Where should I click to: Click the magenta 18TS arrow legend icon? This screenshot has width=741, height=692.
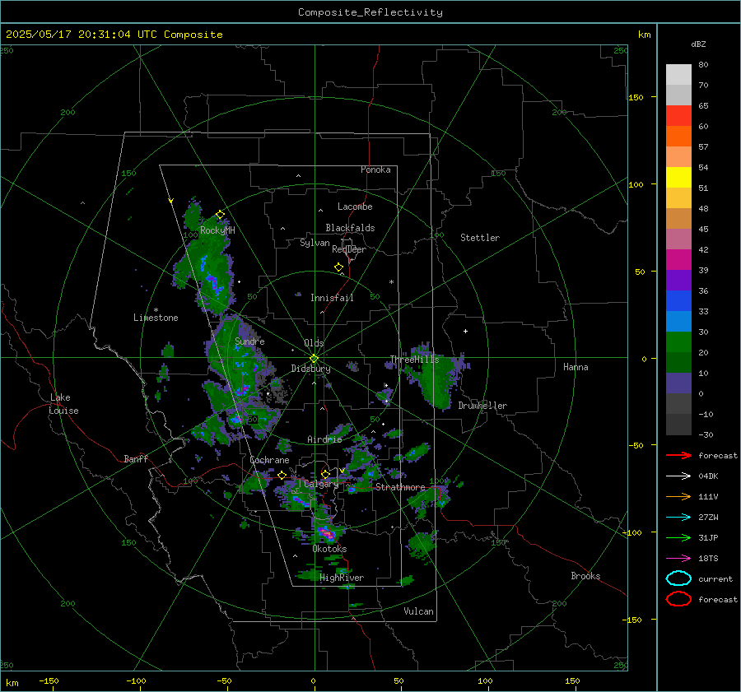click(x=678, y=559)
